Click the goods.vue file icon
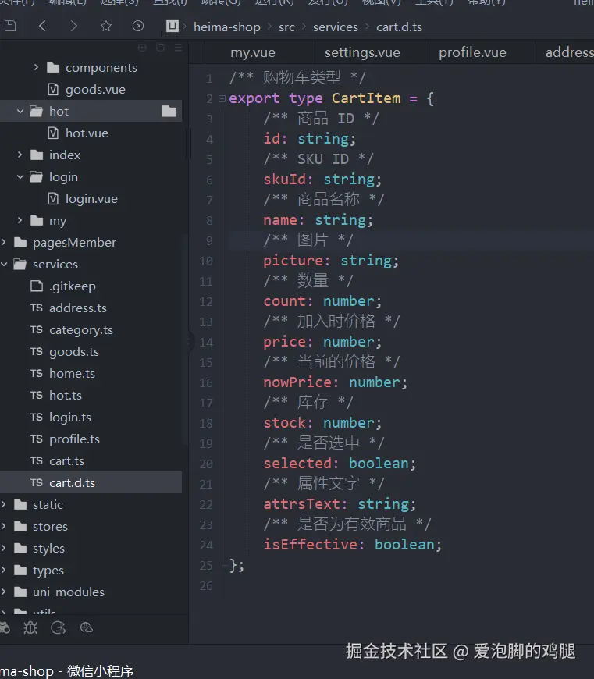594x679 pixels. 53,90
